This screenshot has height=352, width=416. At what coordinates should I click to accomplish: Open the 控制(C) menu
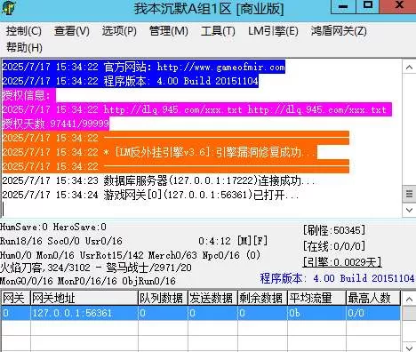point(24,31)
